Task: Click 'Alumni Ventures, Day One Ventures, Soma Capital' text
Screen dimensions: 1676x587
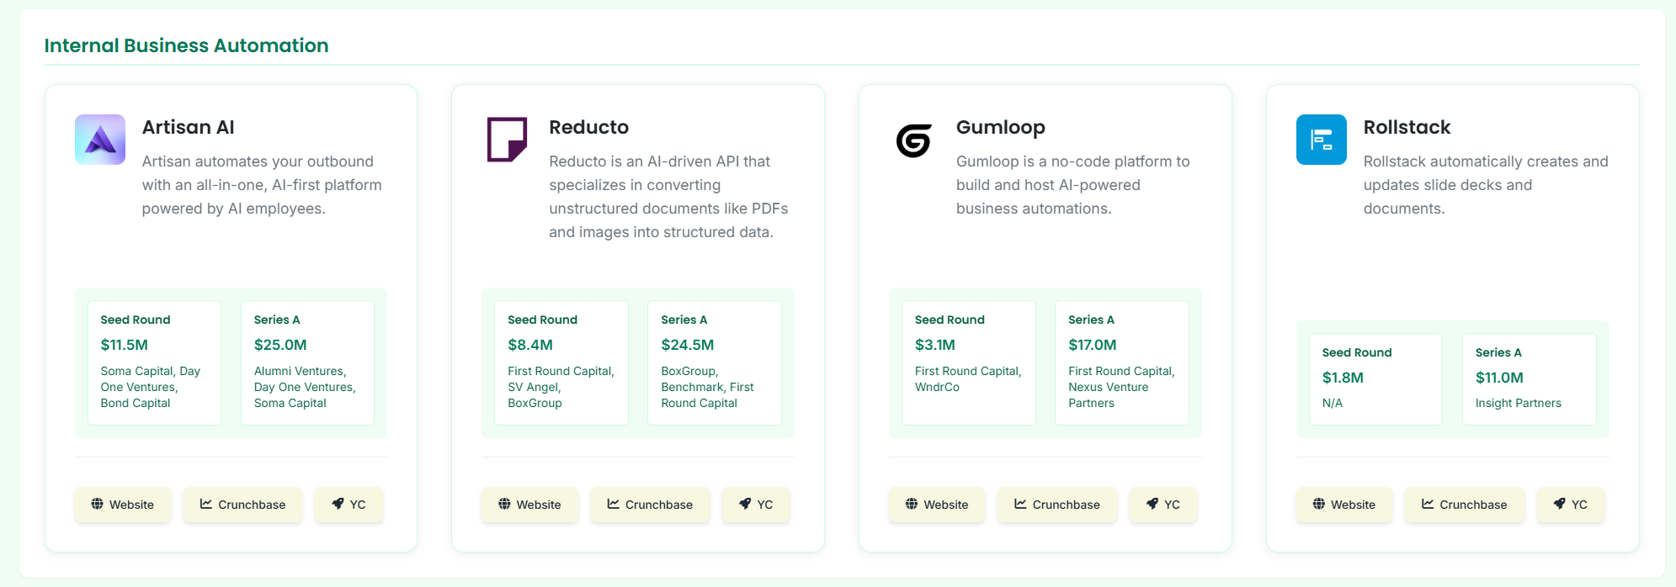Action: tap(305, 387)
